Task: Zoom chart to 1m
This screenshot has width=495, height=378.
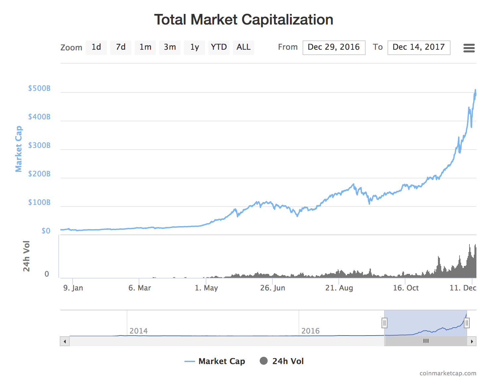Action: [x=145, y=47]
